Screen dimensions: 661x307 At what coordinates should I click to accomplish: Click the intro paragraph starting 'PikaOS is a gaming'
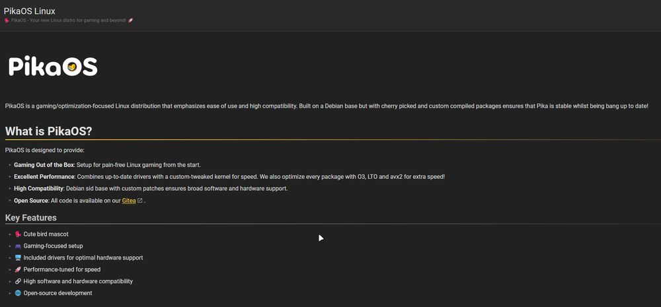(x=327, y=106)
